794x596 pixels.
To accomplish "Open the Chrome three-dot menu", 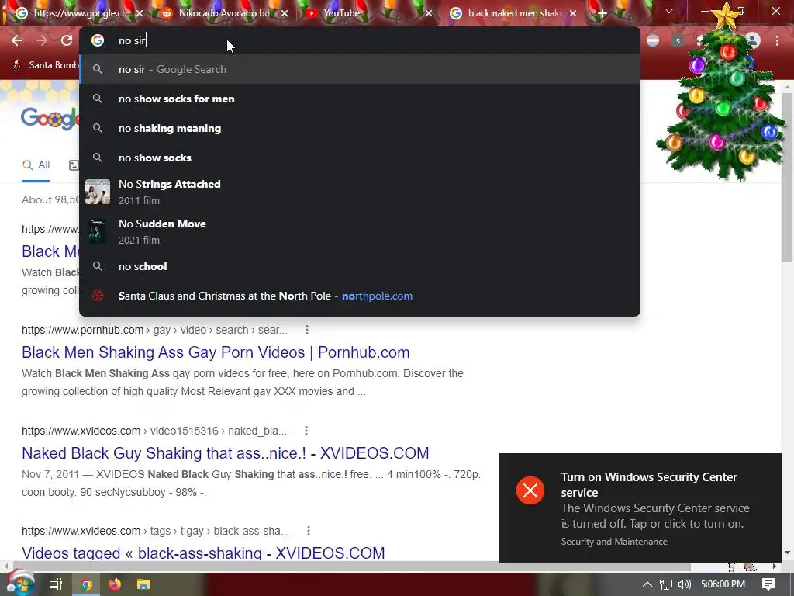I will coord(777,40).
